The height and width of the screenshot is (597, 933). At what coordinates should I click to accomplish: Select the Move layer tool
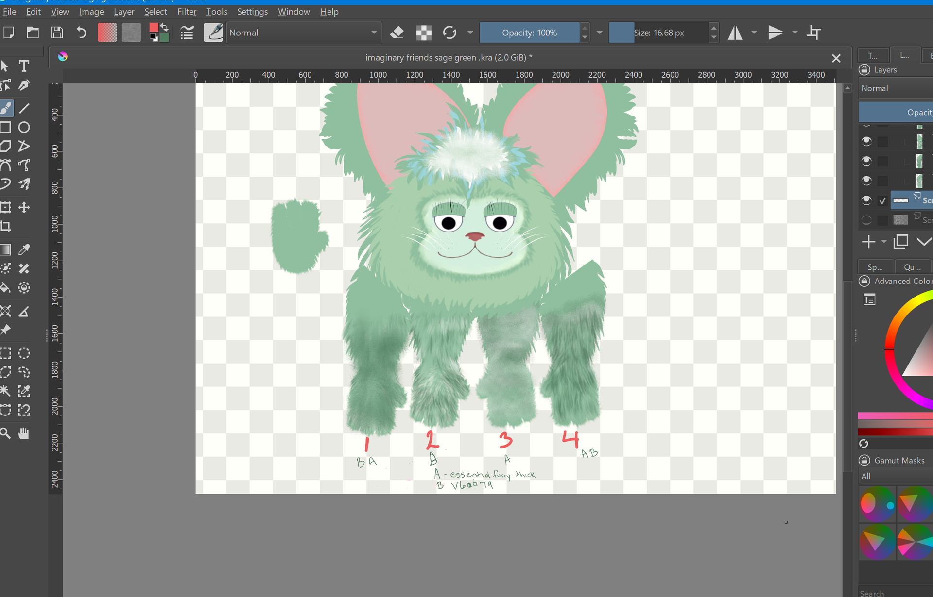24,208
